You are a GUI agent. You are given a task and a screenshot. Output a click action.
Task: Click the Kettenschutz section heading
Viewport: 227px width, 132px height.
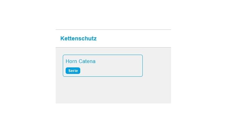[78, 39]
